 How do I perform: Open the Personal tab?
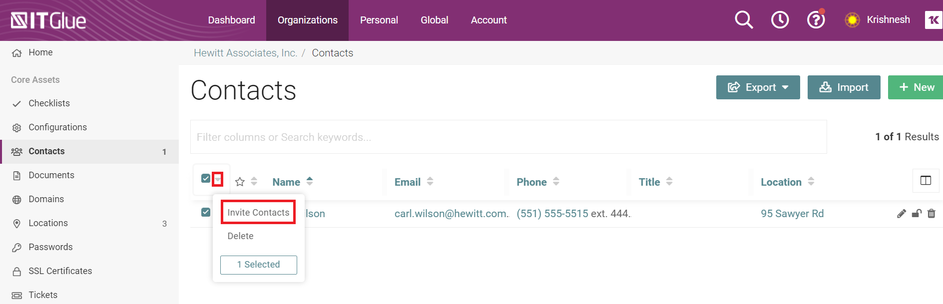(x=379, y=20)
